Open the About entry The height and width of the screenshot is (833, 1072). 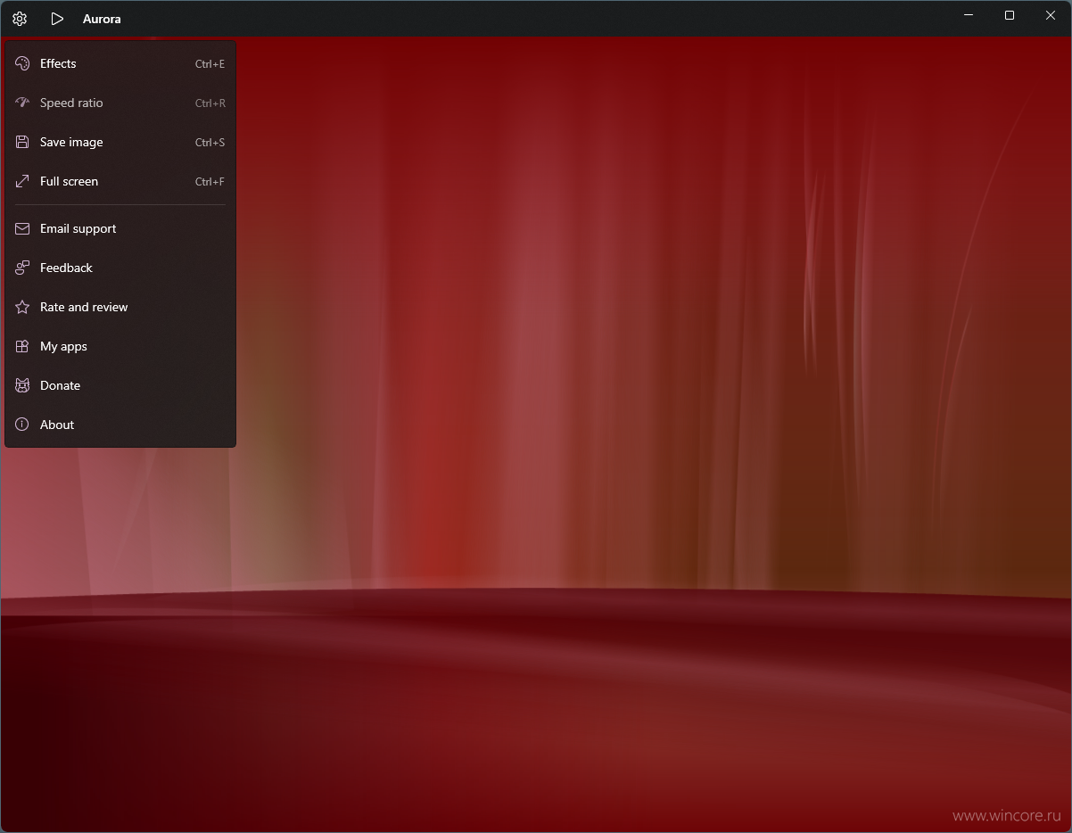point(120,425)
